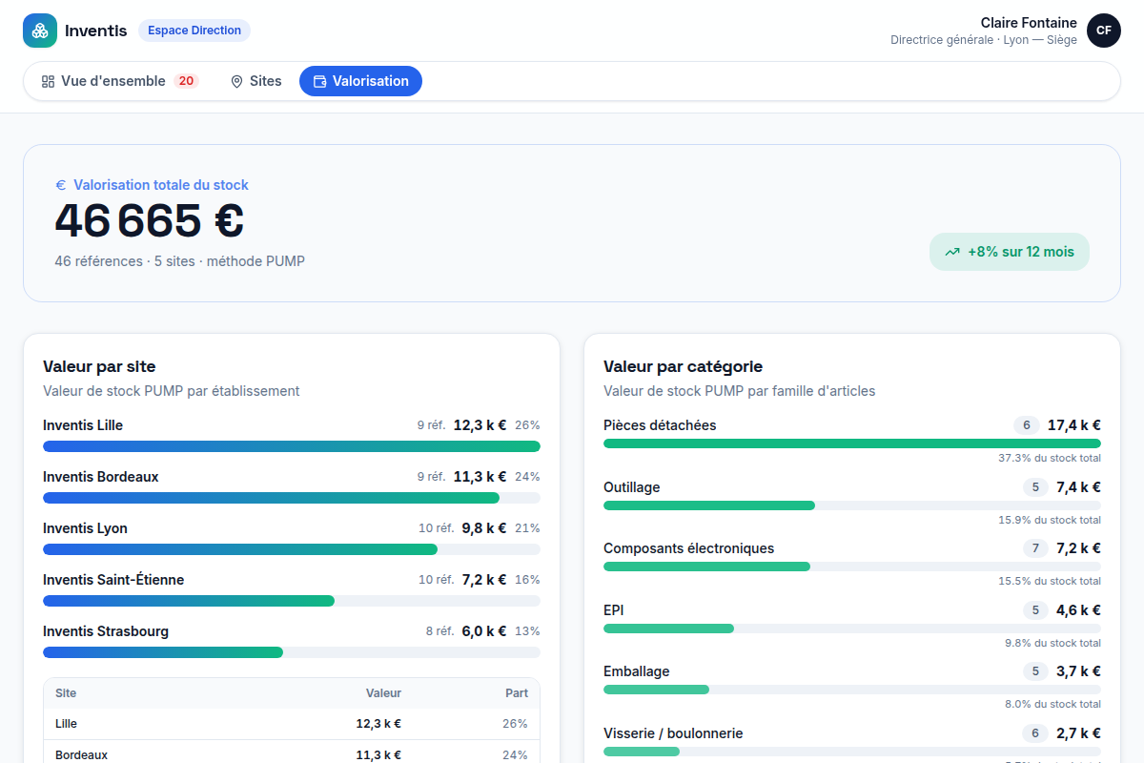This screenshot has width=1144, height=763.
Task: Switch to the Sites tab
Action: pyautogui.click(x=256, y=81)
